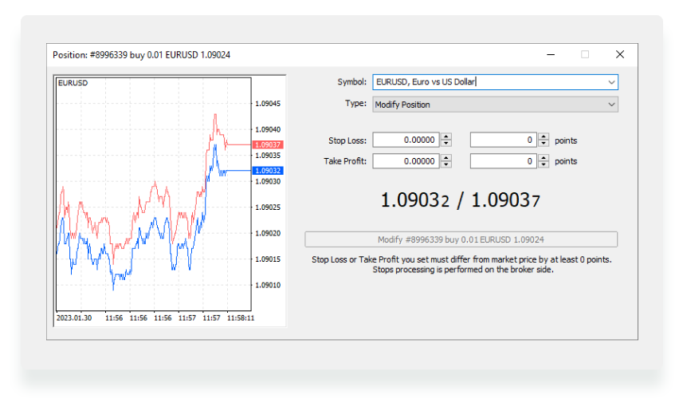683x411 pixels.
Task: Increase Stop Loss points with up arrow
Action: tap(544, 136)
